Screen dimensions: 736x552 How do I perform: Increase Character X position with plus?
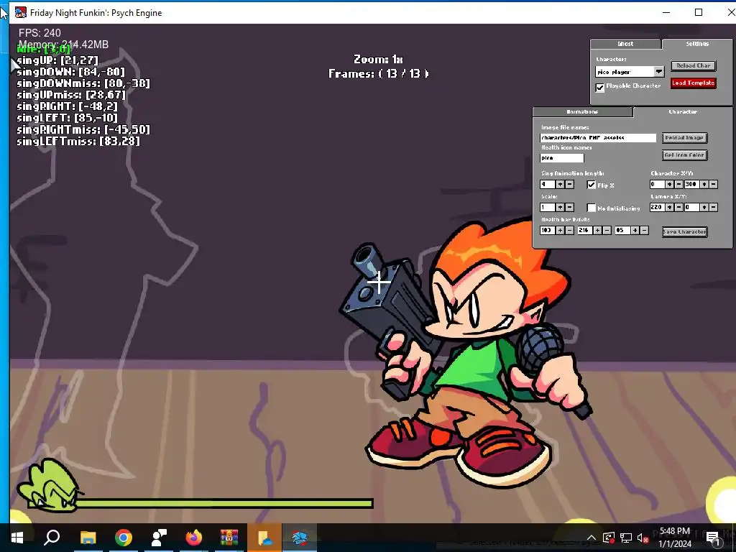tap(669, 185)
